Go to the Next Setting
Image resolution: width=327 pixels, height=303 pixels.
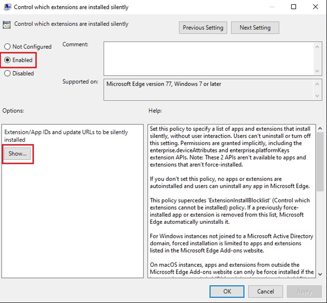click(x=255, y=27)
